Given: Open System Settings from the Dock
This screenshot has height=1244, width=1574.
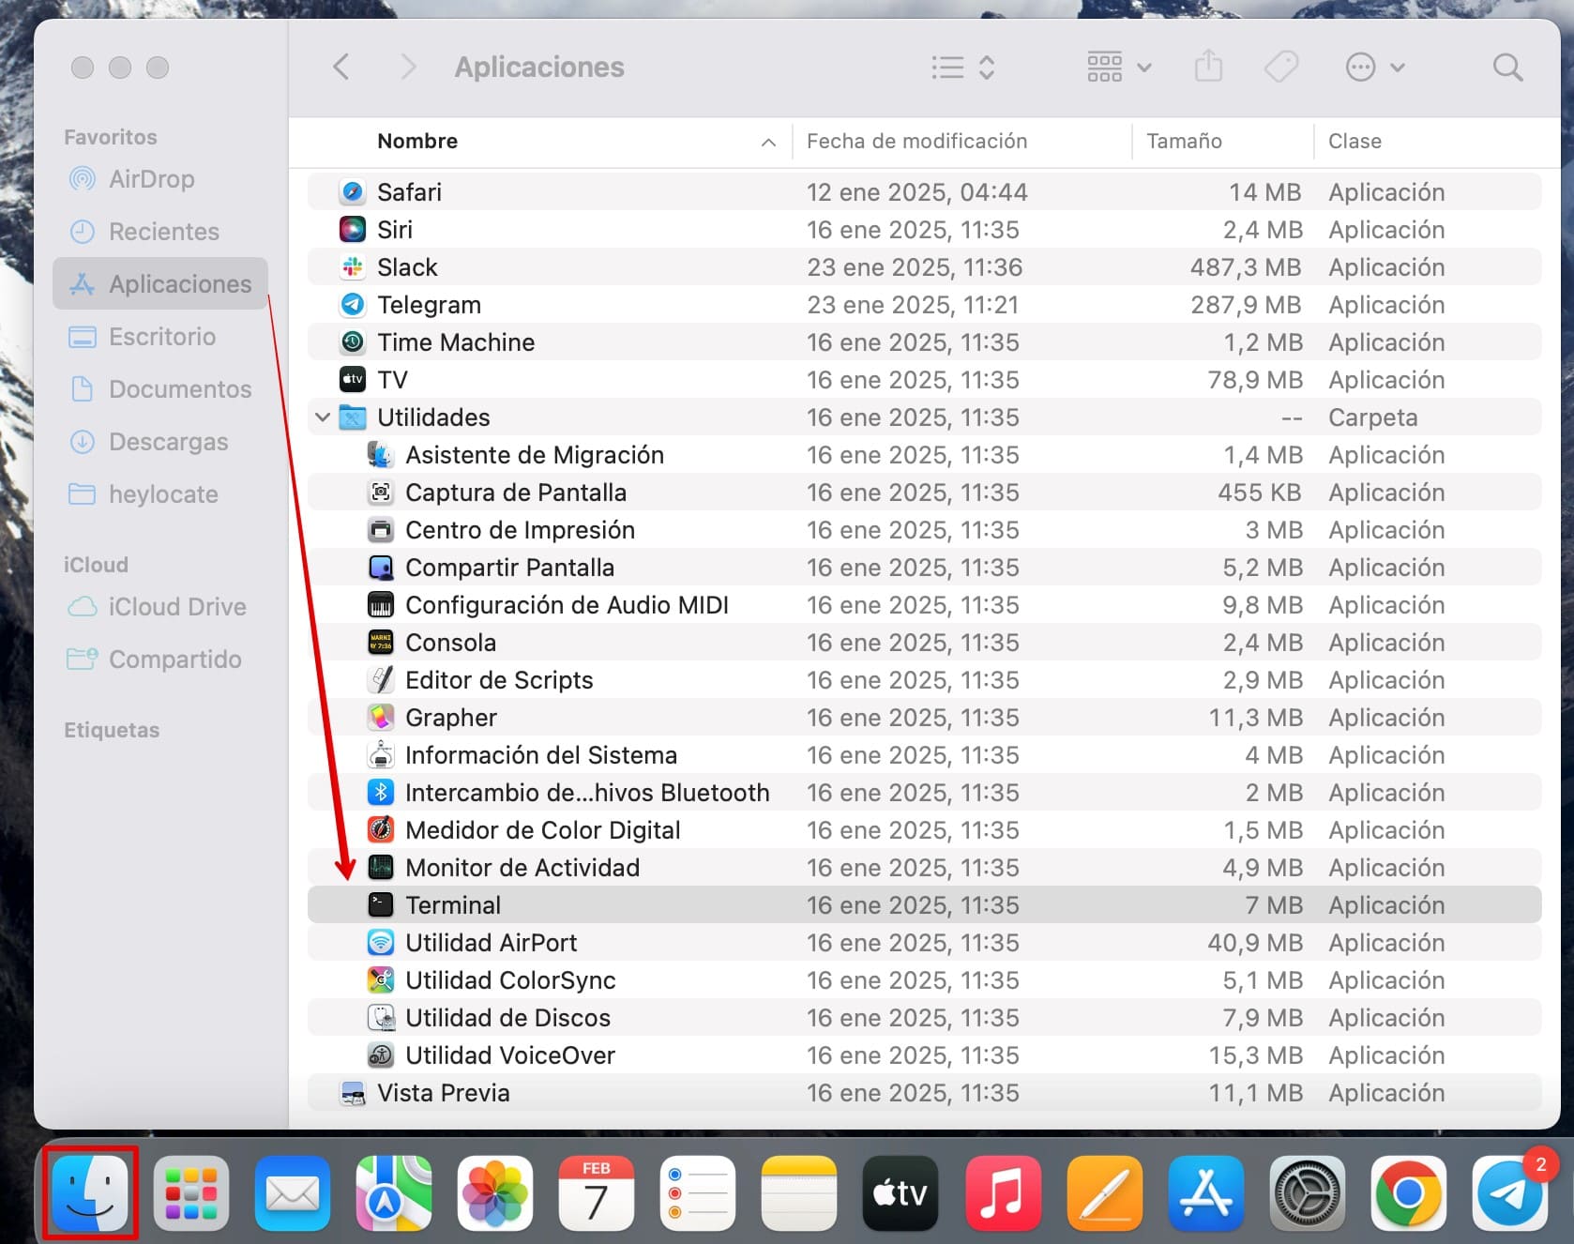Looking at the screenshot, I should [x=1307, y=1192].
